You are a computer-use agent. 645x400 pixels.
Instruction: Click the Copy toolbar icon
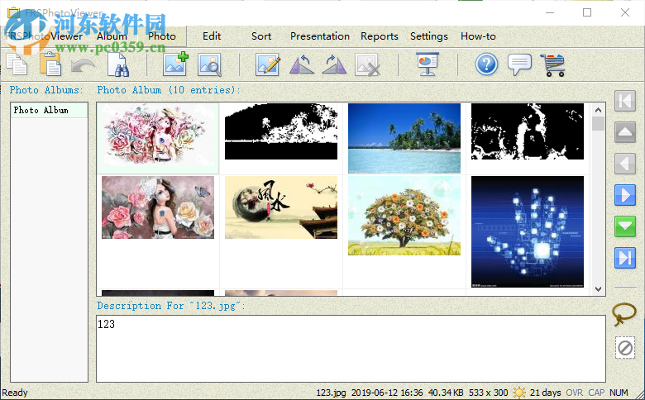click(x=17, y=64)
